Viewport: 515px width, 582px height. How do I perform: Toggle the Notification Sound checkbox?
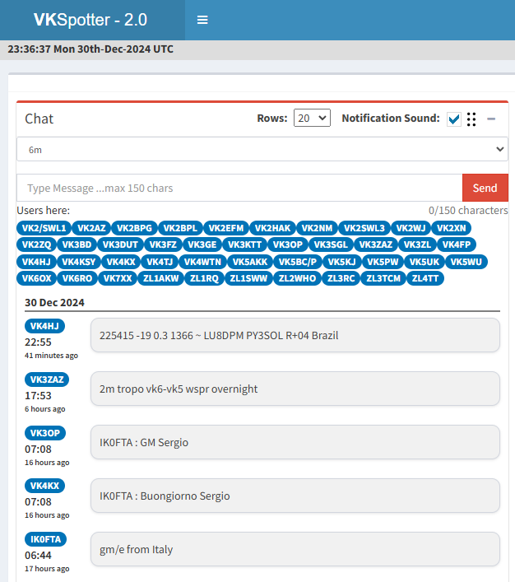[454, 119]
